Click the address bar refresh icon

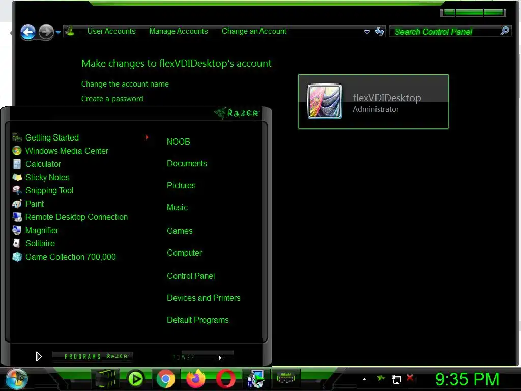379,32
